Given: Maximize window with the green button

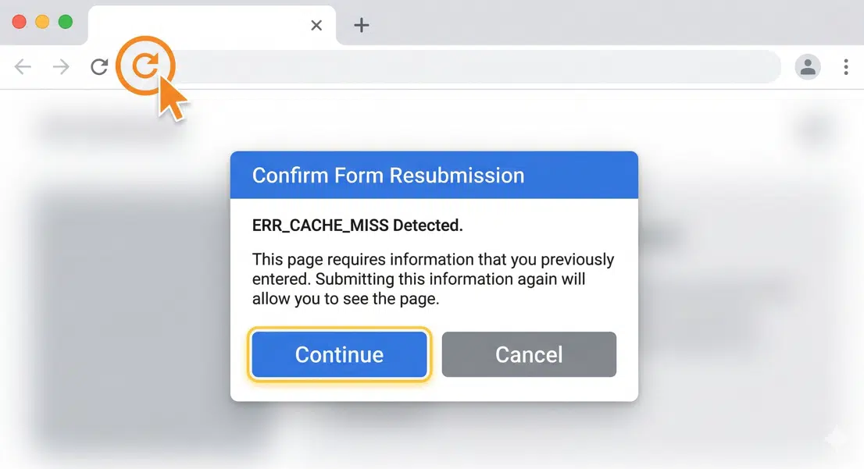Looking at the screenshot, I should 66,22.
